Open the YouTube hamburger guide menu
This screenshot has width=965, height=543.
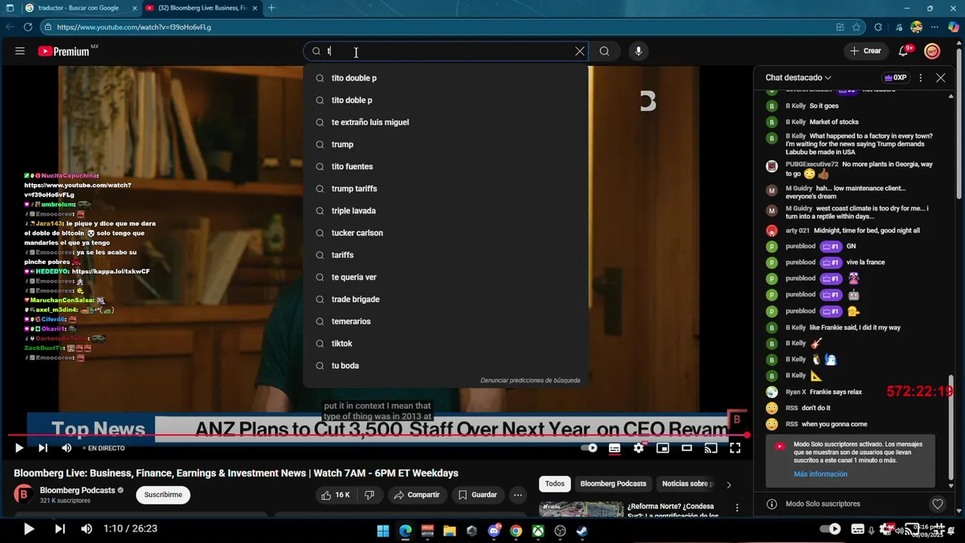click(20, 51)
